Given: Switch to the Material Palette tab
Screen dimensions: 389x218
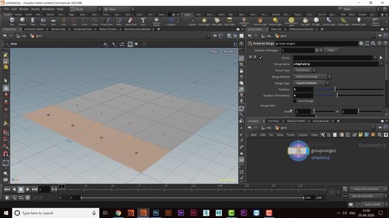Looking at the screenshot, I should [296, 121].
